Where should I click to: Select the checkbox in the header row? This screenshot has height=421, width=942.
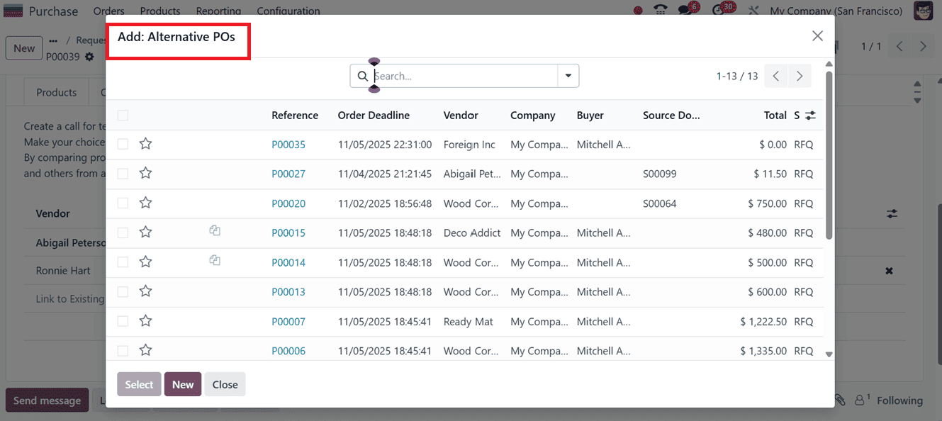click(123, 115)
